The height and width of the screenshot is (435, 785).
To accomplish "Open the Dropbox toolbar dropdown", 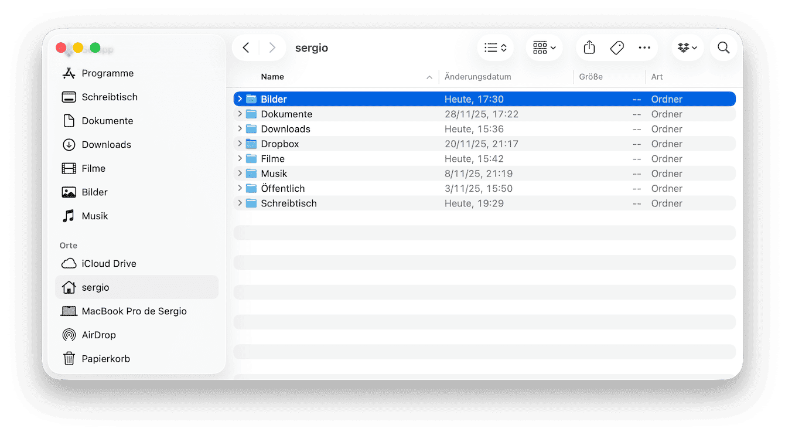I will tap(687, 48).
